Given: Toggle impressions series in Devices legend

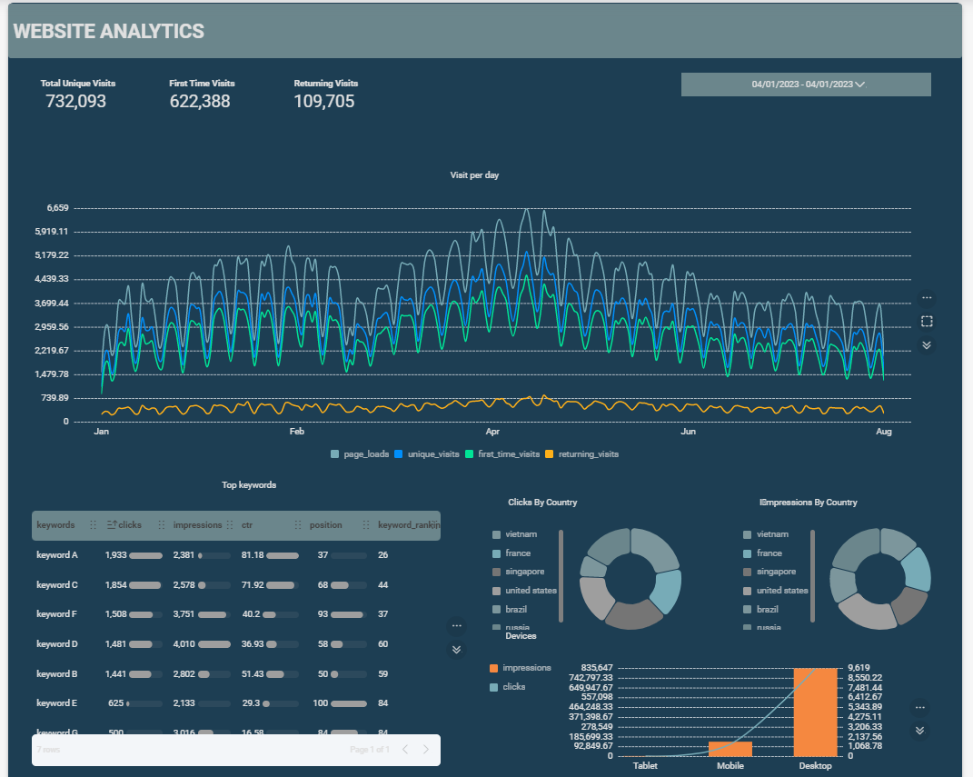Looking at the screenshot, I should (520, 668).
